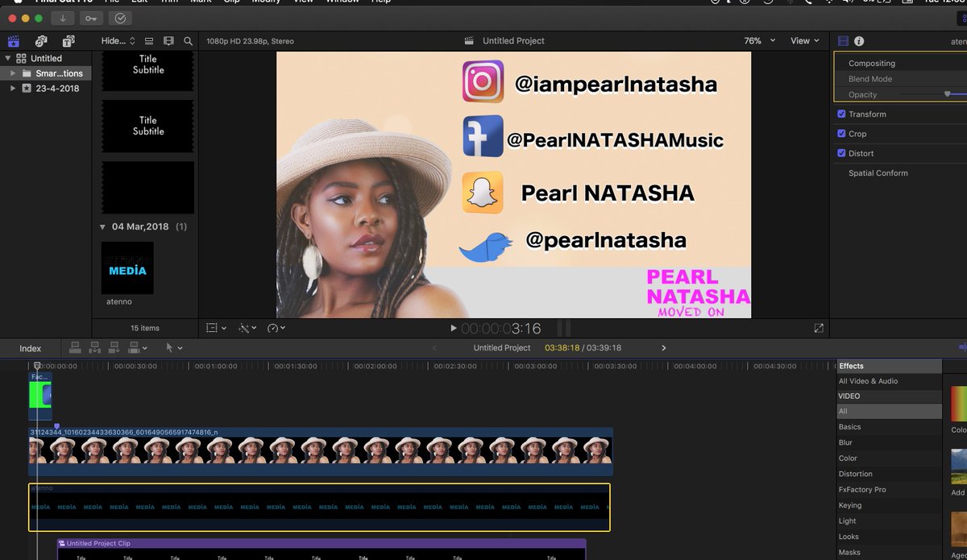The height and width of the screenshot is (560, 967).
Task: Open the Video Inspector tab icon
Action: coord(844,41)
